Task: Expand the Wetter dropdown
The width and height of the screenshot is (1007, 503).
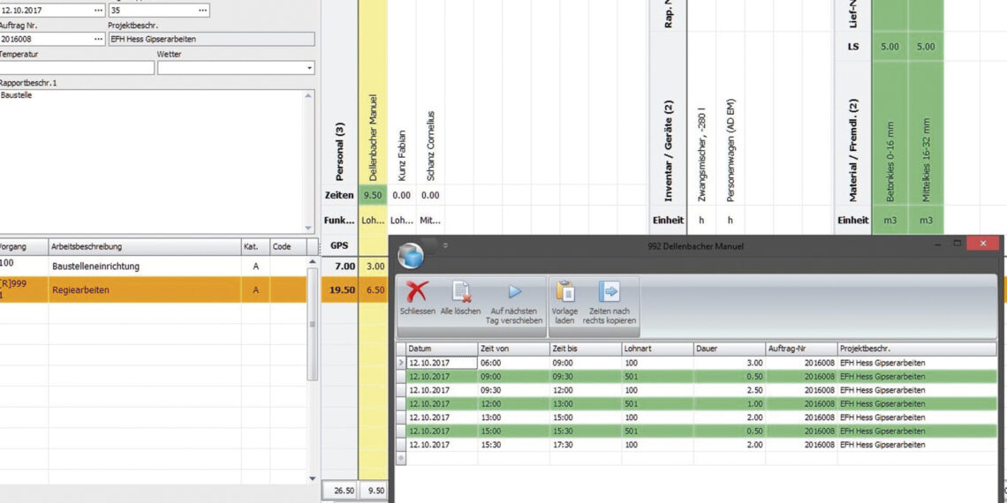Action: point(309,68)
